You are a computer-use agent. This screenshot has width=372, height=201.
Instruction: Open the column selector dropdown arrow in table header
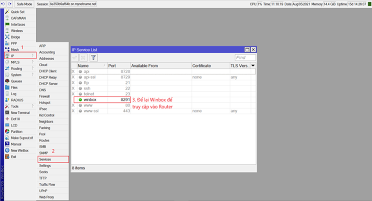(253, 66)
